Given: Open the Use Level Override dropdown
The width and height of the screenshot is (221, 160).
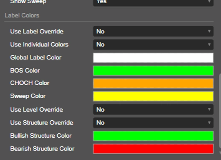Looking at the screenshot, I should (x=153, y=109).
